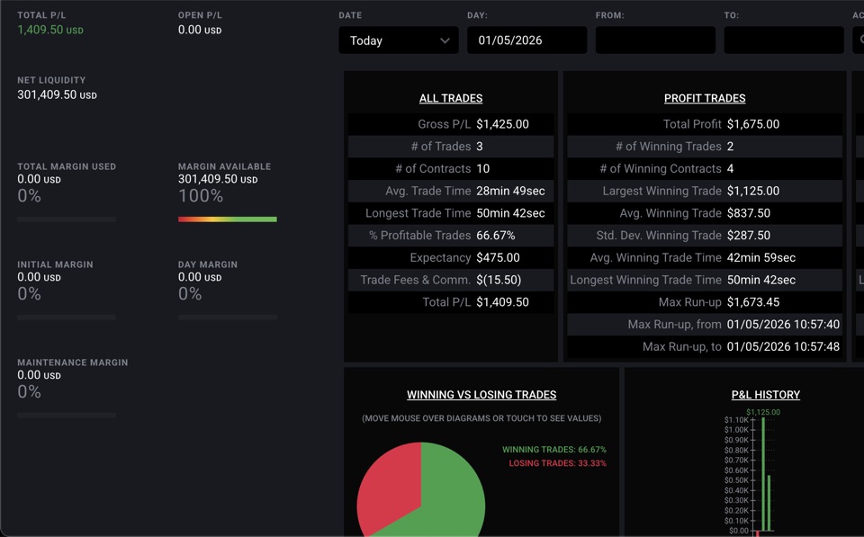The height and width of the screenshot is (537, 864).
Task: Select the All Trades heading
Action: (x=451, y=98)
